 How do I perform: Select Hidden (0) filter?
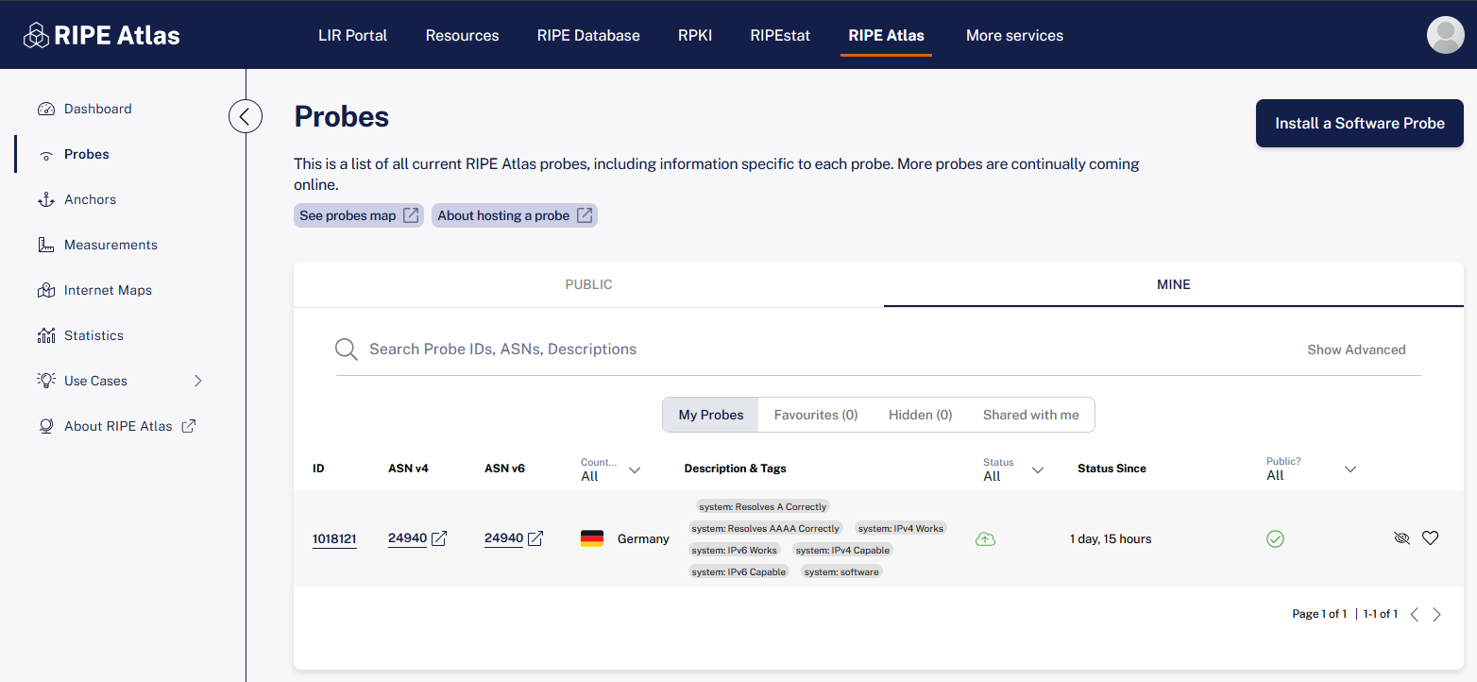pos(921,415)
